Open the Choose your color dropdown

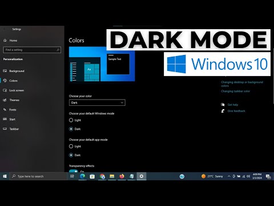pyautogui.click(x=97, y=102)
